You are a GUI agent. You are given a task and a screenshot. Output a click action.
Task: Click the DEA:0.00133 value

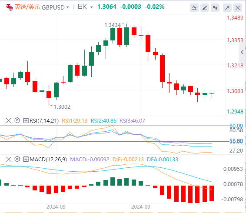163,160
